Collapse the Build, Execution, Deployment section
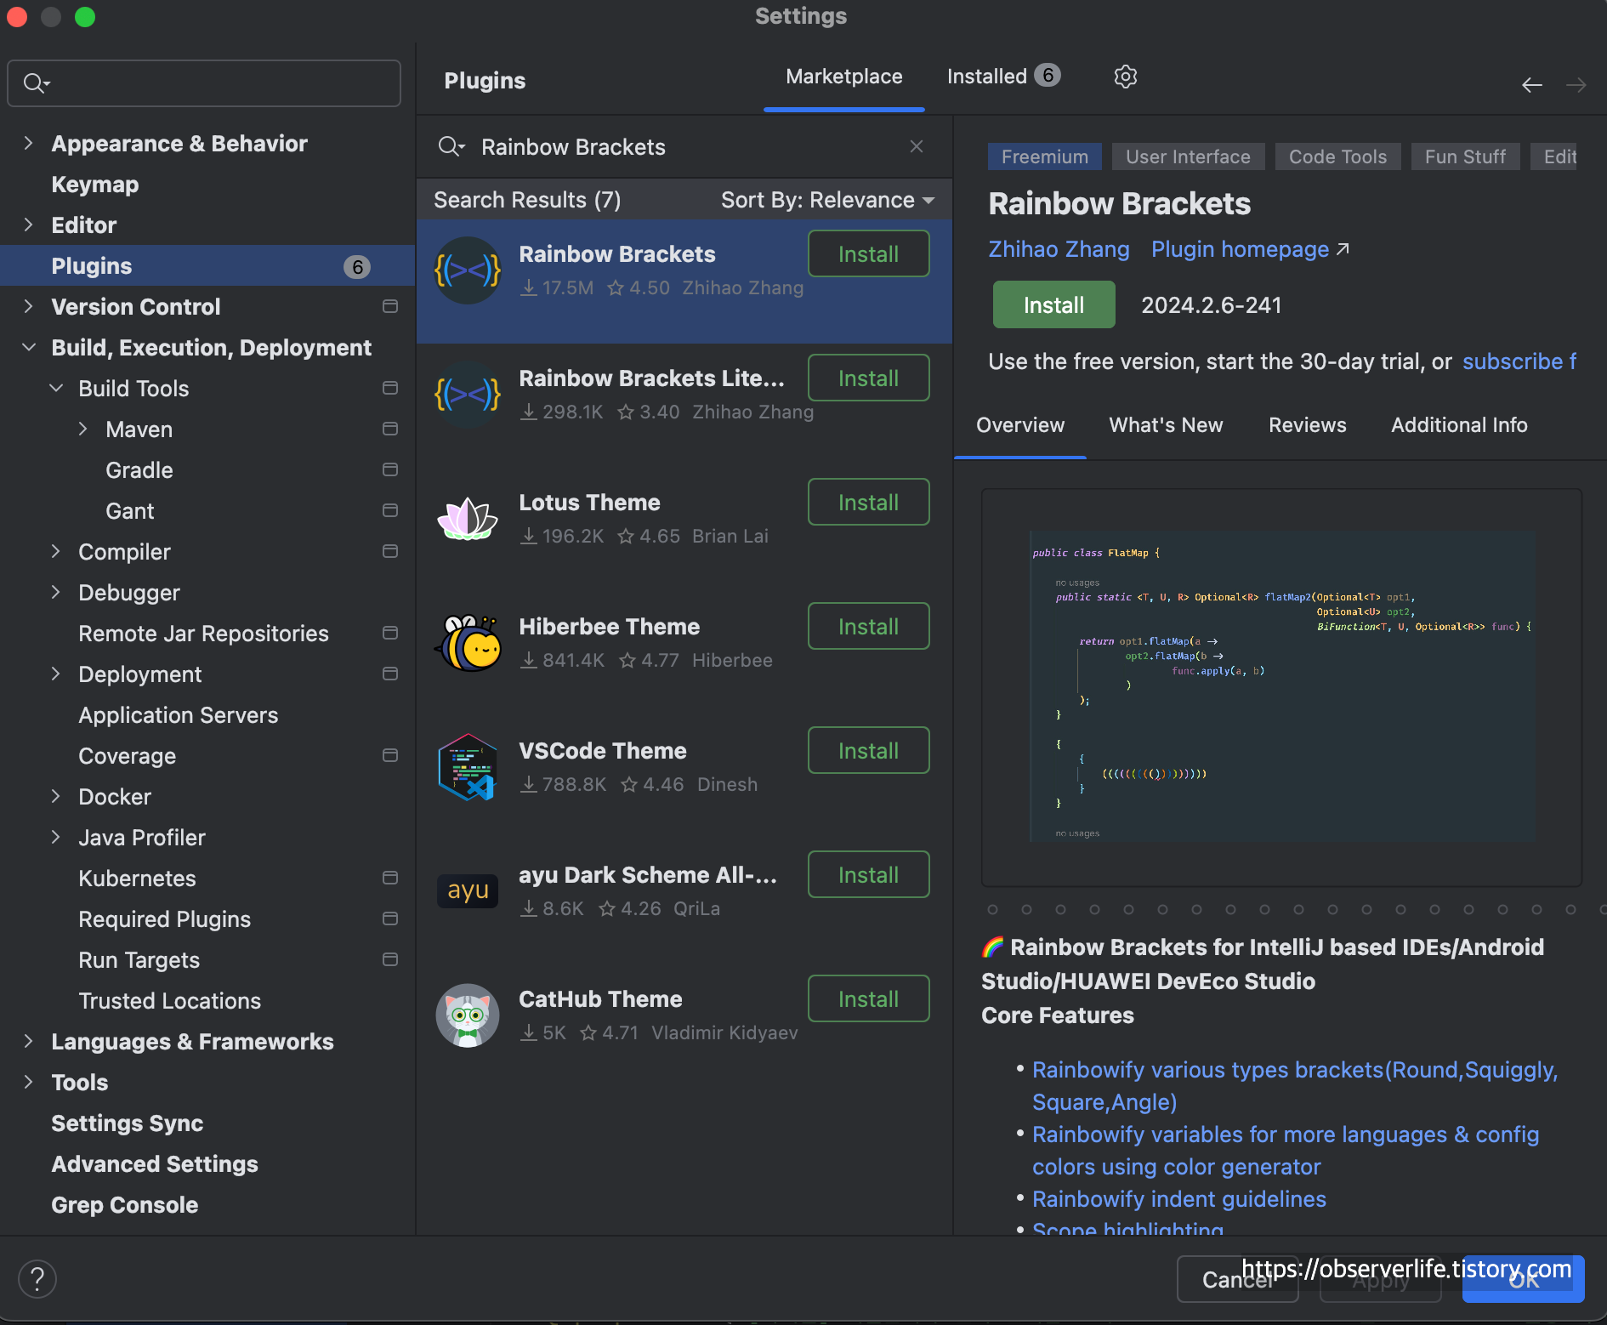This screenshot has height=1325, width=1607. pyautogui.click(x=28, y=347)
